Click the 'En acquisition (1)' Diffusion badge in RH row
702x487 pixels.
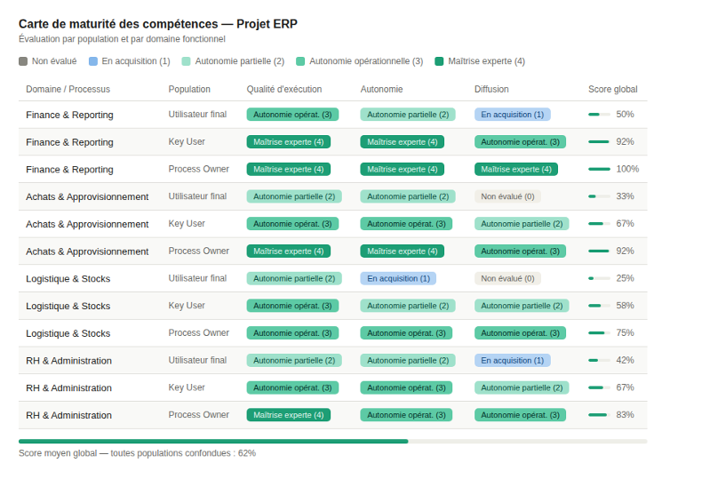point(512,360)
